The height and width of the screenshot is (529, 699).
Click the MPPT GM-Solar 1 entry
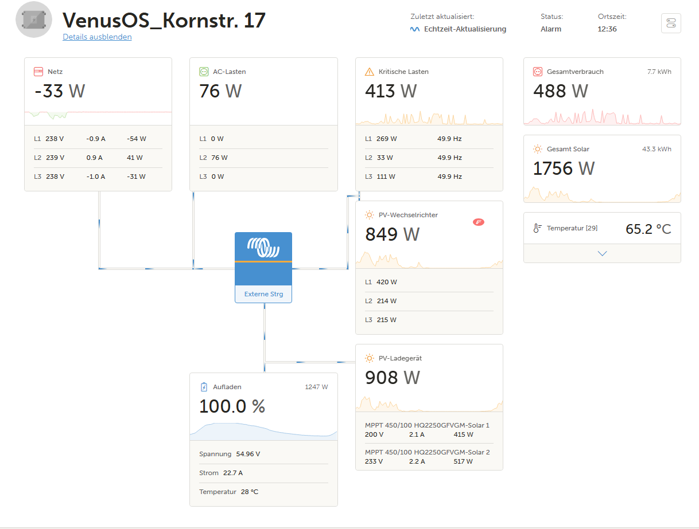coord(429,430)
